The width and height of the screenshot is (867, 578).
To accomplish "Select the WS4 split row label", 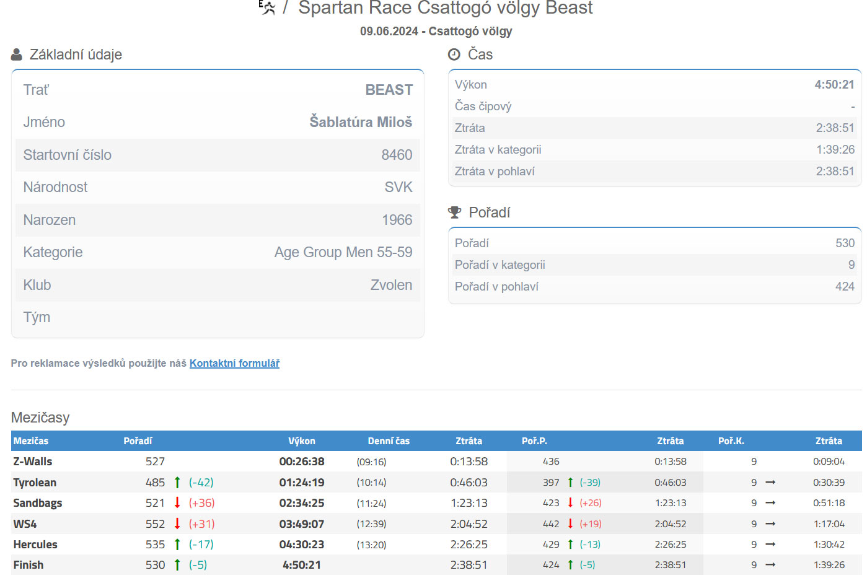I will point(25,524).
